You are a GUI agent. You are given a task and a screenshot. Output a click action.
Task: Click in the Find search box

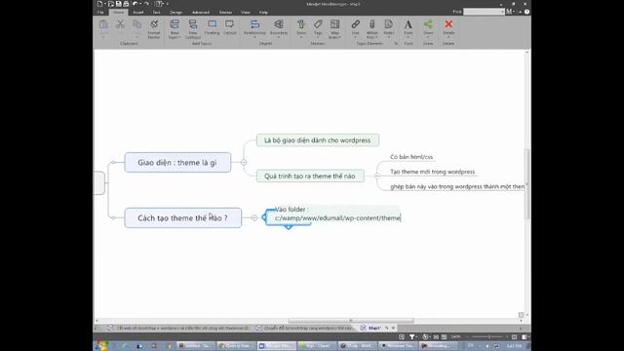point(484,12)
